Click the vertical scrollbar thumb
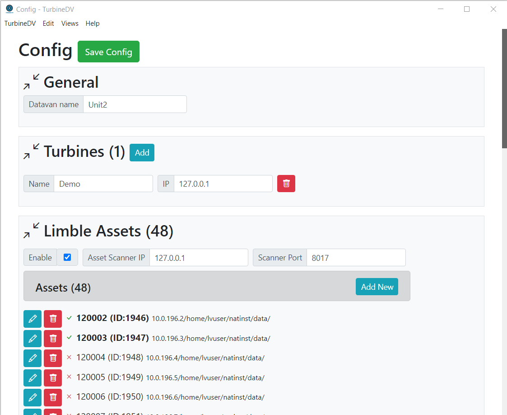The width and height of the screenshot is (507, 415). click(x=504, y=88)
